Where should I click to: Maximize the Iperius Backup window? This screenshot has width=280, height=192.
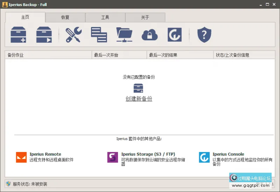tap(267, 5)
